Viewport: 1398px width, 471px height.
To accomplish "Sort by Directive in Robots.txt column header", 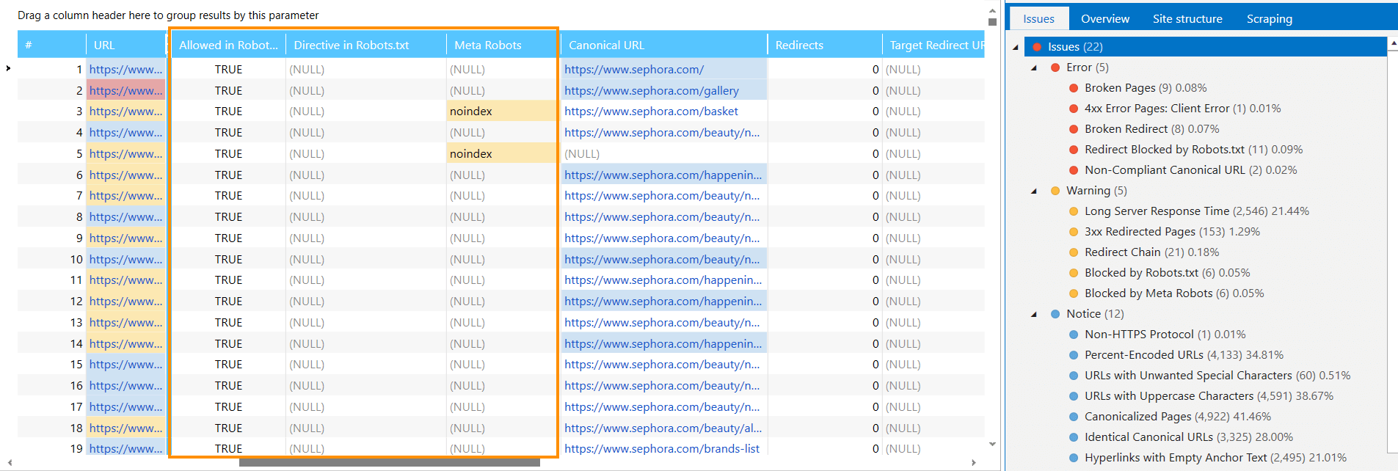I will coord(365,45).
